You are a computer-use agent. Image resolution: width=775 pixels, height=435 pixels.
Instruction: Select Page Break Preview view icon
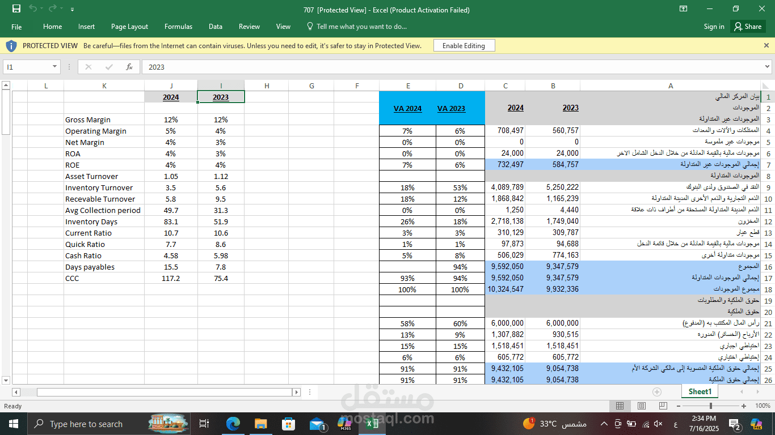pos(662,406)
